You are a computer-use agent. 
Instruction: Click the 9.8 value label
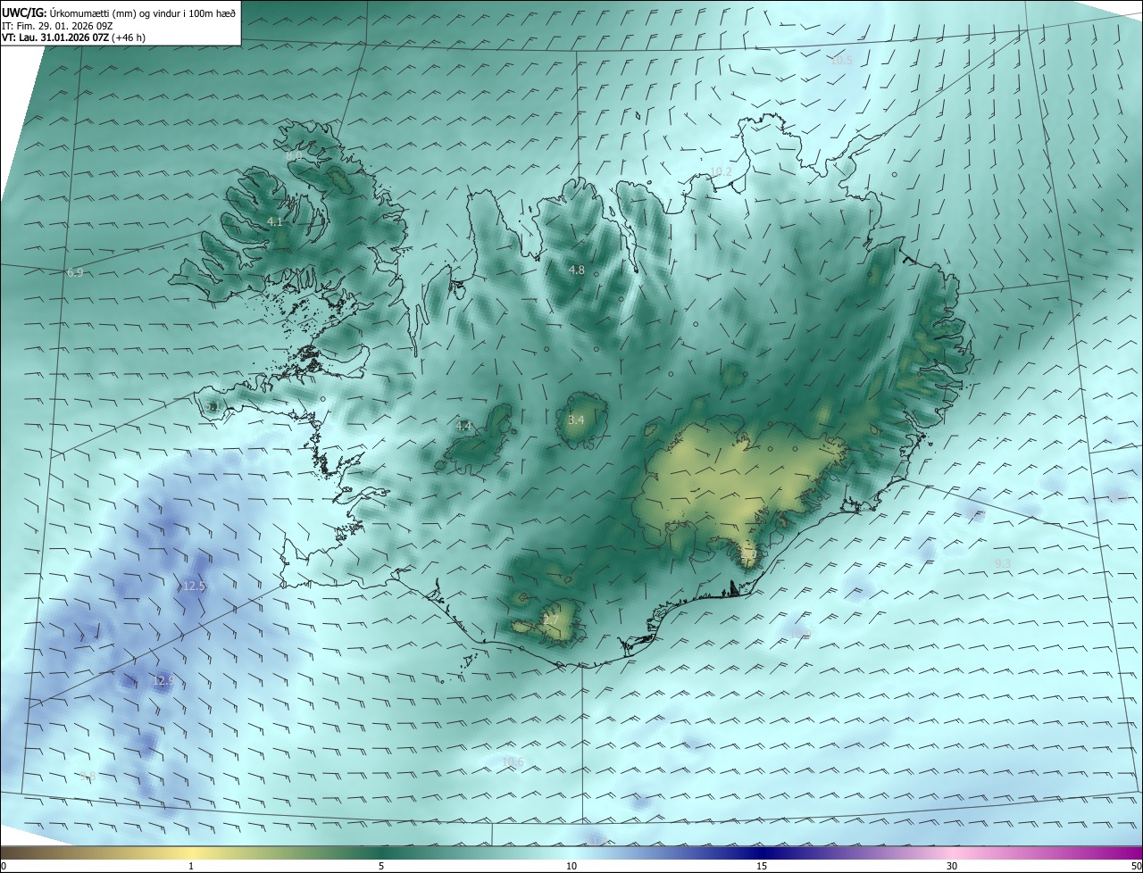click(88, 776)
